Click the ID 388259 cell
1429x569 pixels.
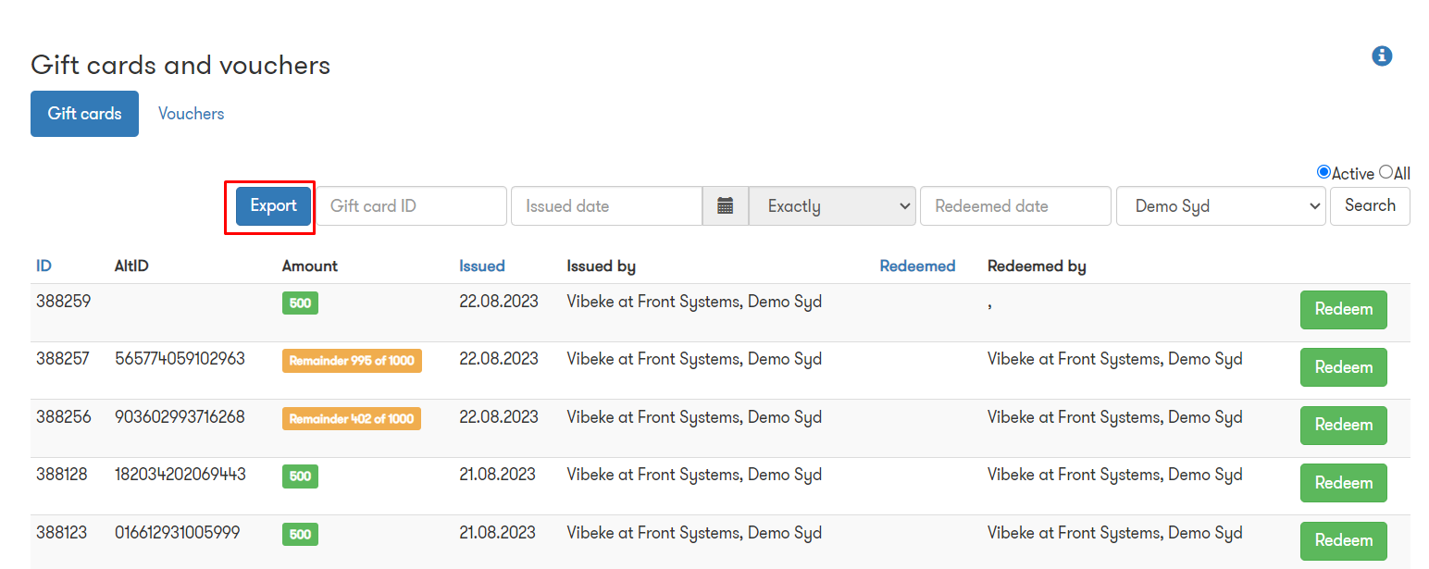coord(63,301)
